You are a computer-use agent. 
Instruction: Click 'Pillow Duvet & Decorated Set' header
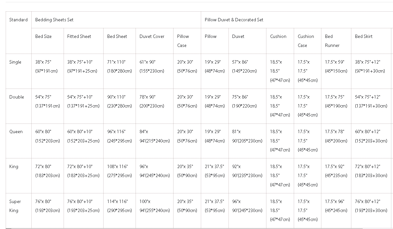(x=234, y=20)
